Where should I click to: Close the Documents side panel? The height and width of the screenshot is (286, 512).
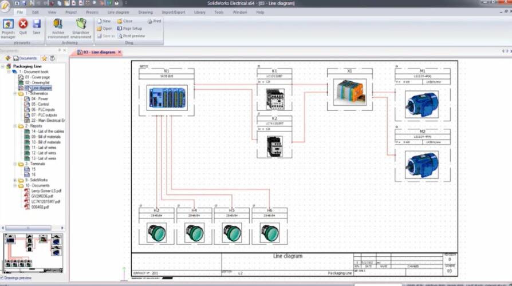(x=64, y=50)
